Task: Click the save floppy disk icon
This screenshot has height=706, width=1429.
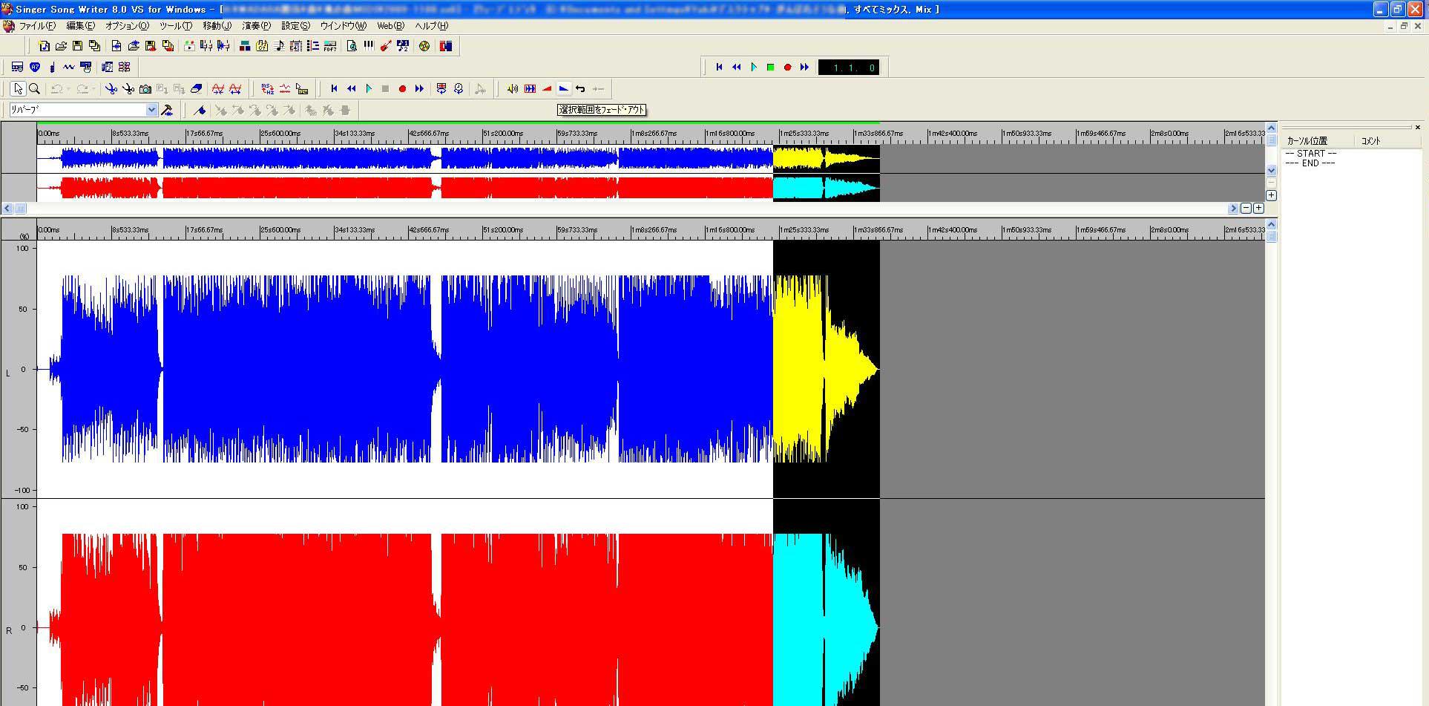Action: point(77,46)
